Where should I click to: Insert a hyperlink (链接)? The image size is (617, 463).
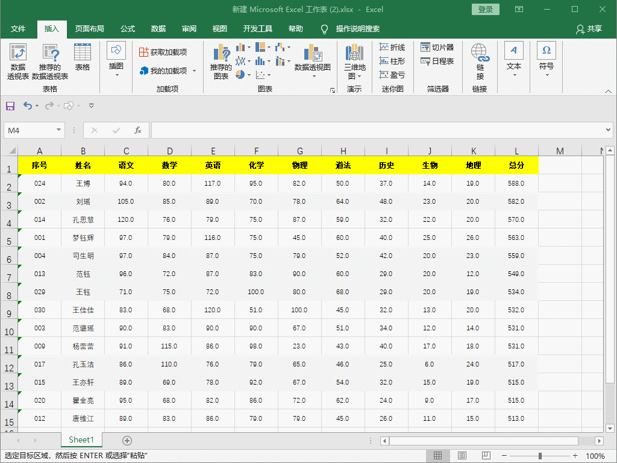[480, 61]
